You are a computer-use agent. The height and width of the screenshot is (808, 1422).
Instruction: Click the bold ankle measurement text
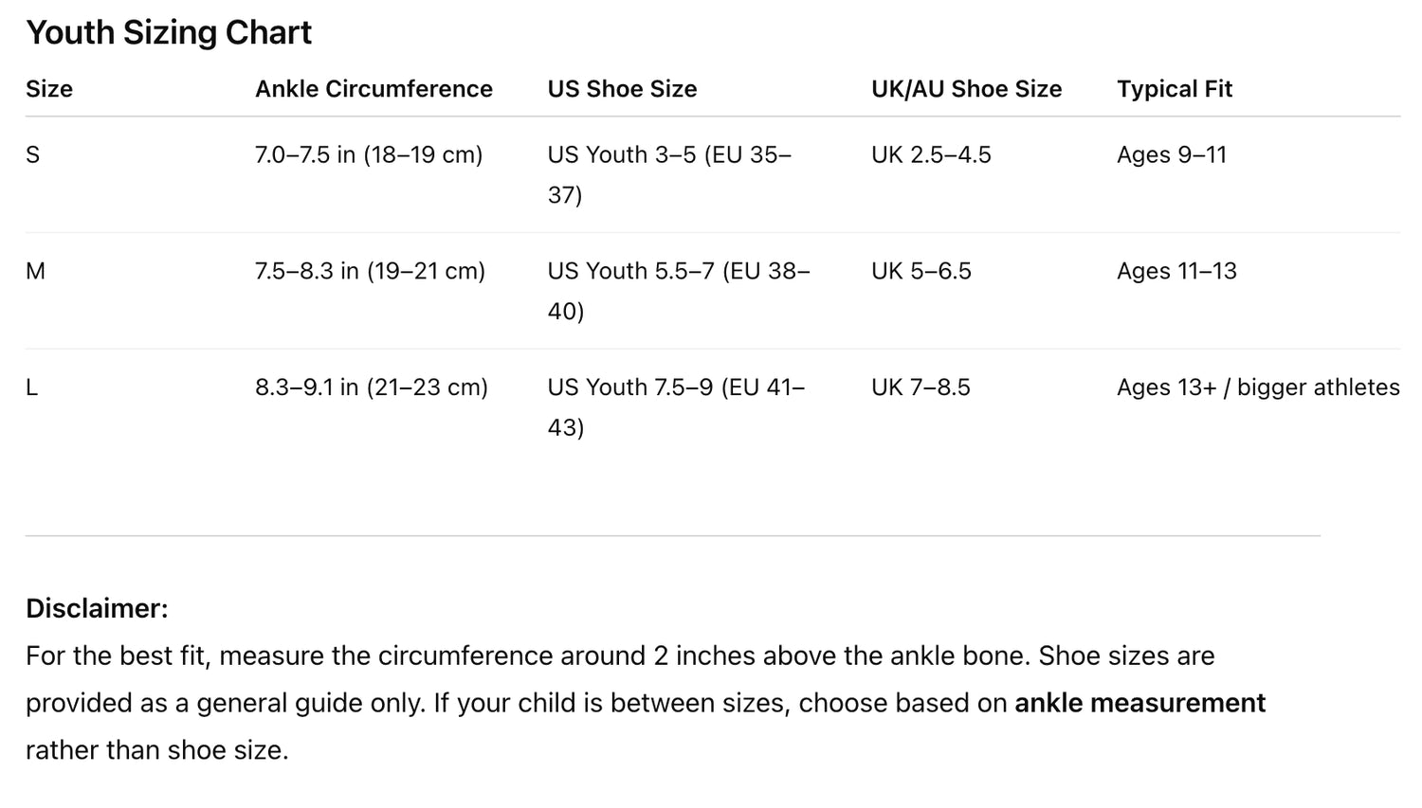click(1139, 703)
